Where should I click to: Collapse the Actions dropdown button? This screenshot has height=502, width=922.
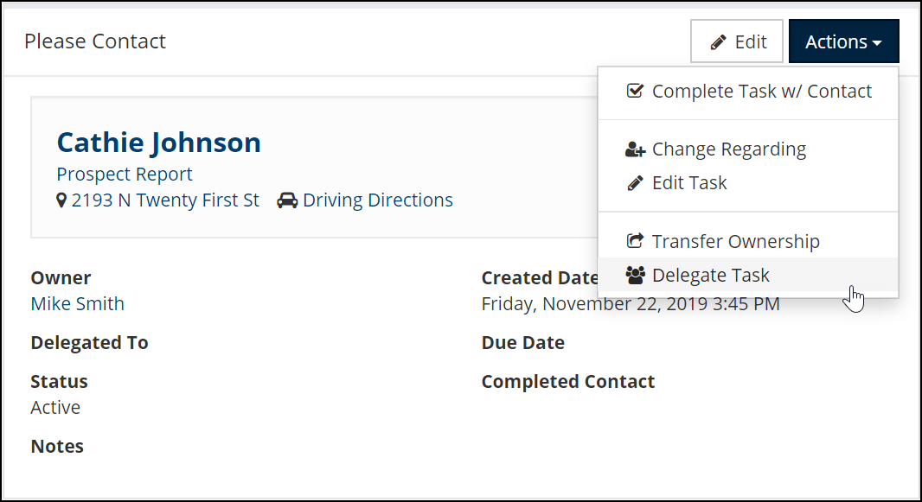[844, 41]
